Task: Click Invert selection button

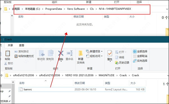Action: tap(140, 61)
